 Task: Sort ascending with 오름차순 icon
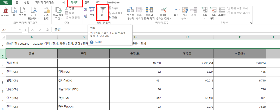(x=86, y=10)
